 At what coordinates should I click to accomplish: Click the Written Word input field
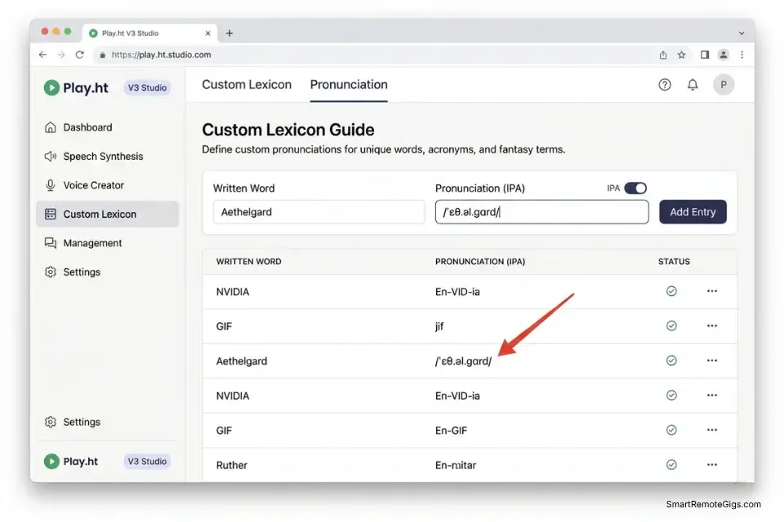point(319,212)
